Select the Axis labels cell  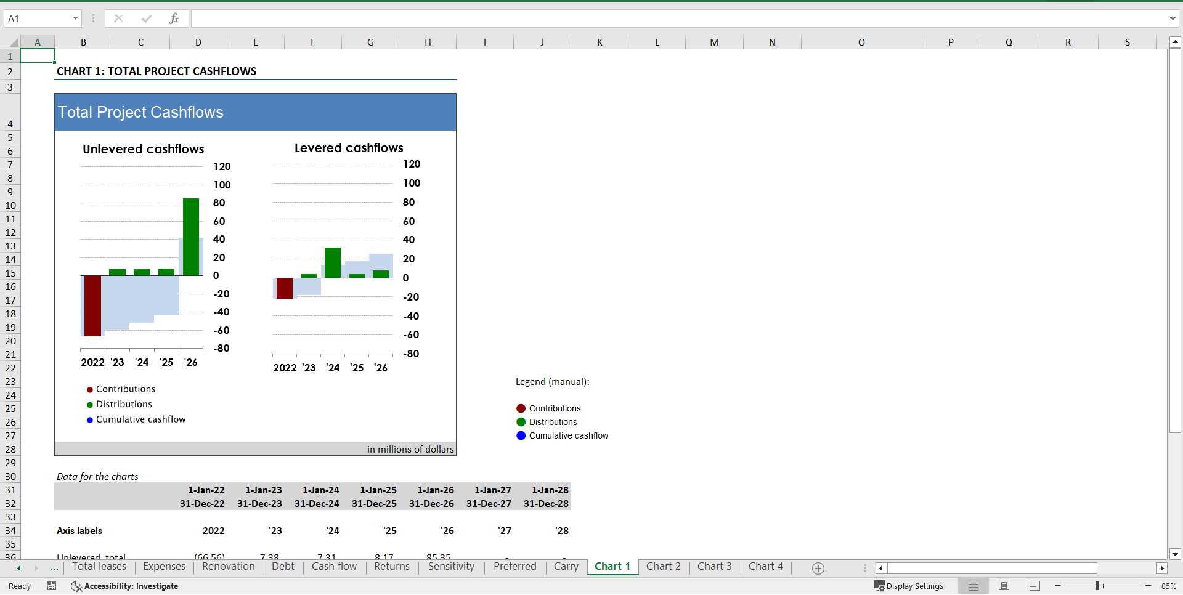pos(83,531)
